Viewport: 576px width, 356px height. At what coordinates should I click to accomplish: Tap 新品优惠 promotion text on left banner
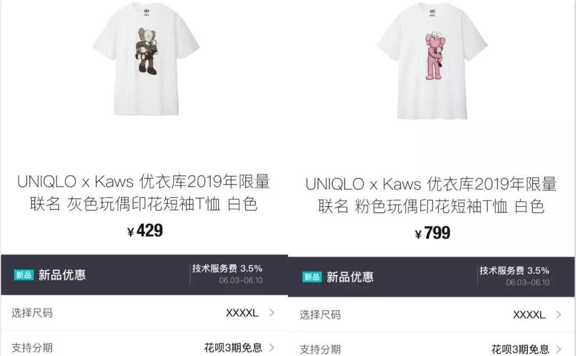point(62,275)
